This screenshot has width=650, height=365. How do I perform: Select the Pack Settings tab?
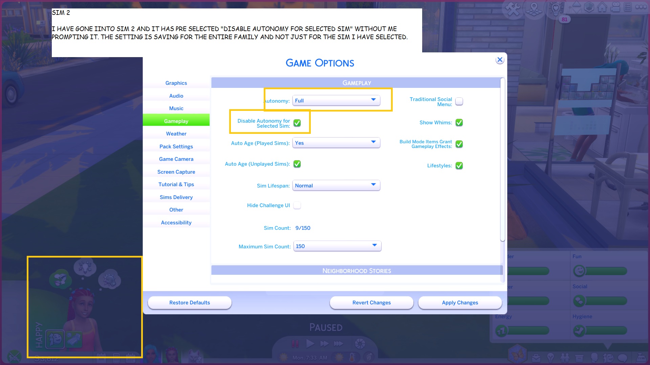tap(176, 146)
